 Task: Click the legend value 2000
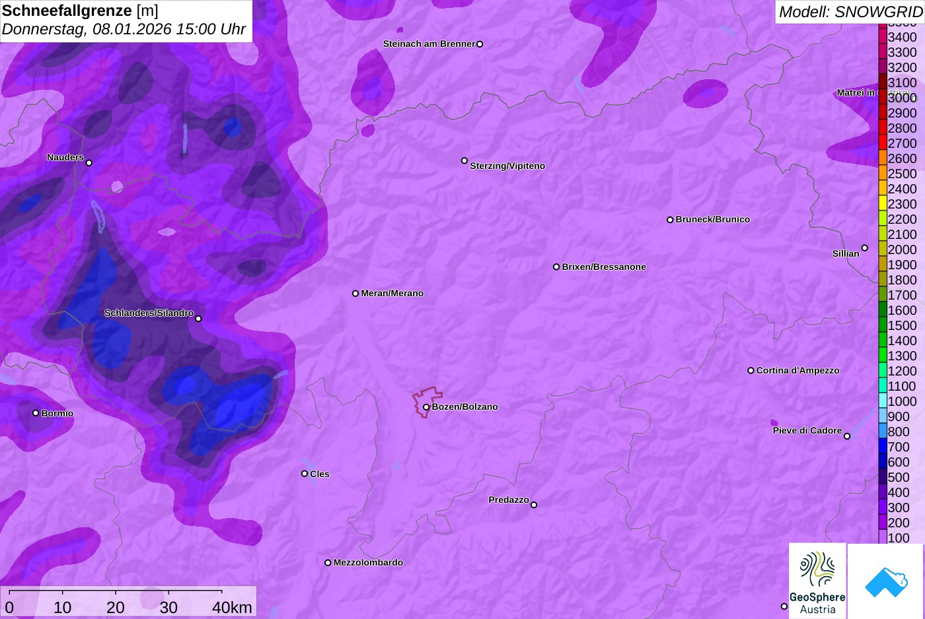[x=903, y=249]
